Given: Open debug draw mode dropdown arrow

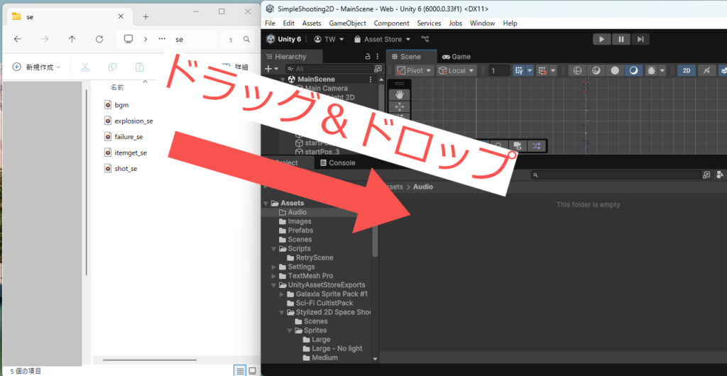Looking at the screenshot, I should 662,70.
